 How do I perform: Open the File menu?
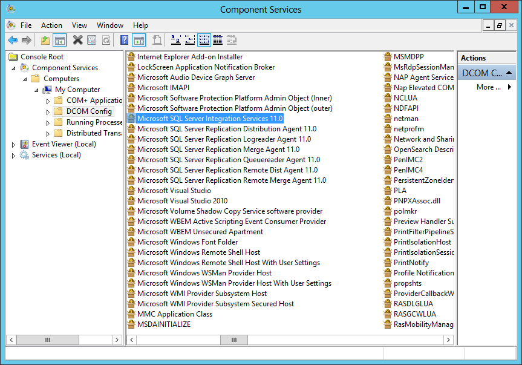(x=26, y=25)
